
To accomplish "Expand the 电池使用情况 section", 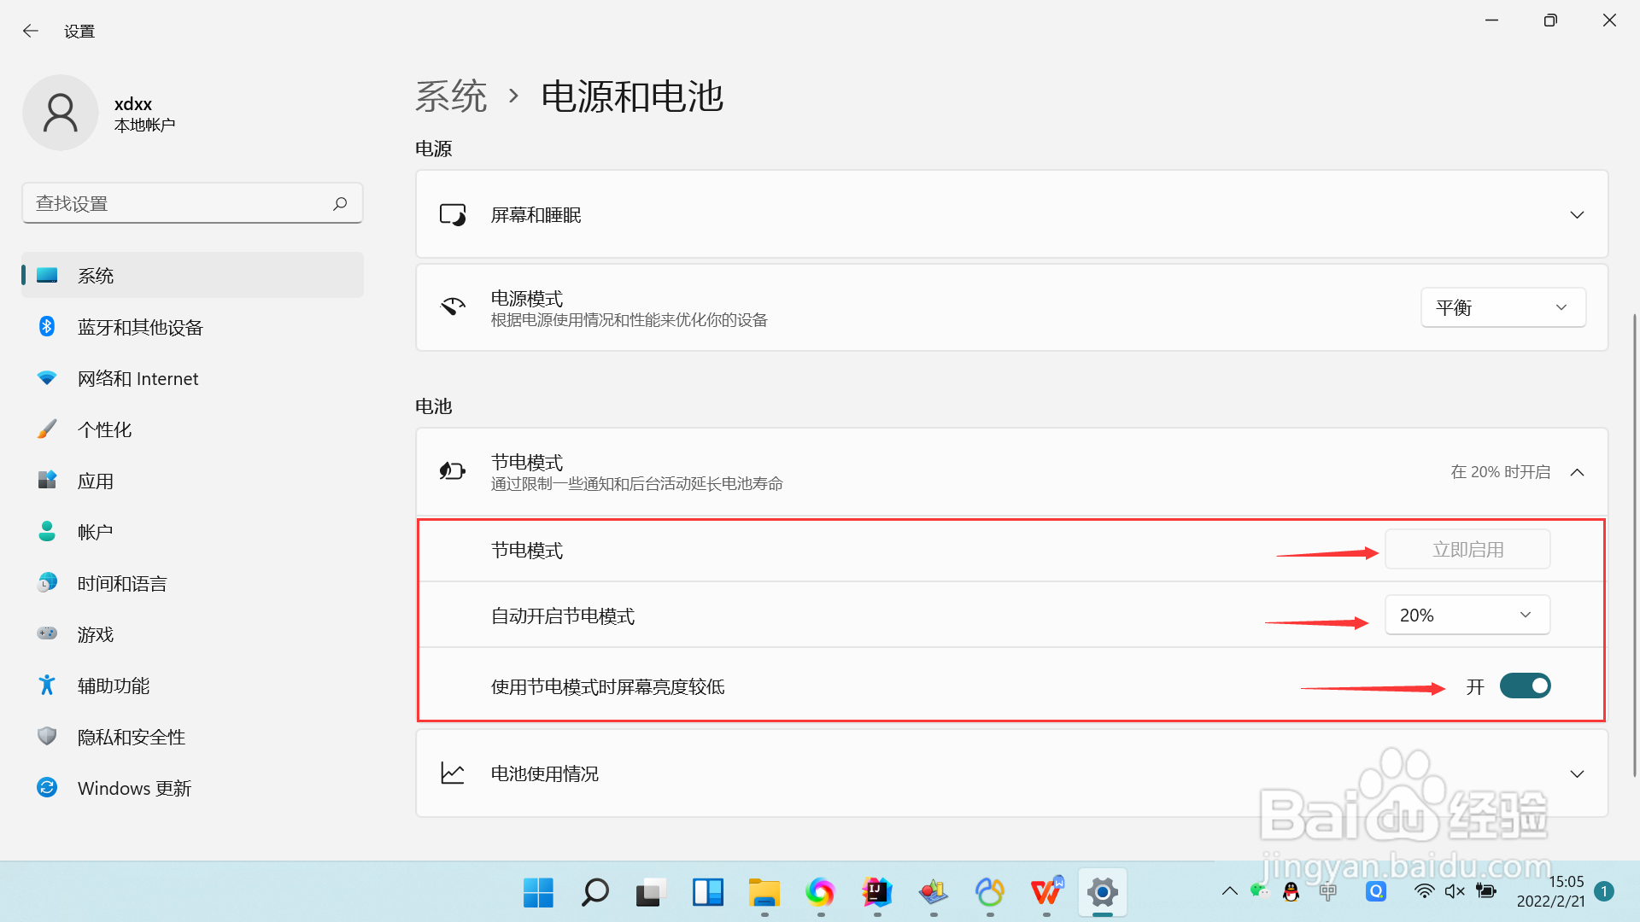I will (x=1577, y=773).
